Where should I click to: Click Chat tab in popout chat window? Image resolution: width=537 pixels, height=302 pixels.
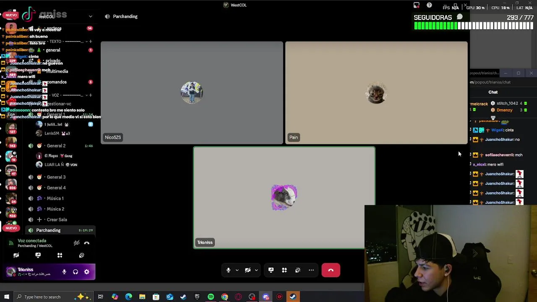tap(493, 92)
